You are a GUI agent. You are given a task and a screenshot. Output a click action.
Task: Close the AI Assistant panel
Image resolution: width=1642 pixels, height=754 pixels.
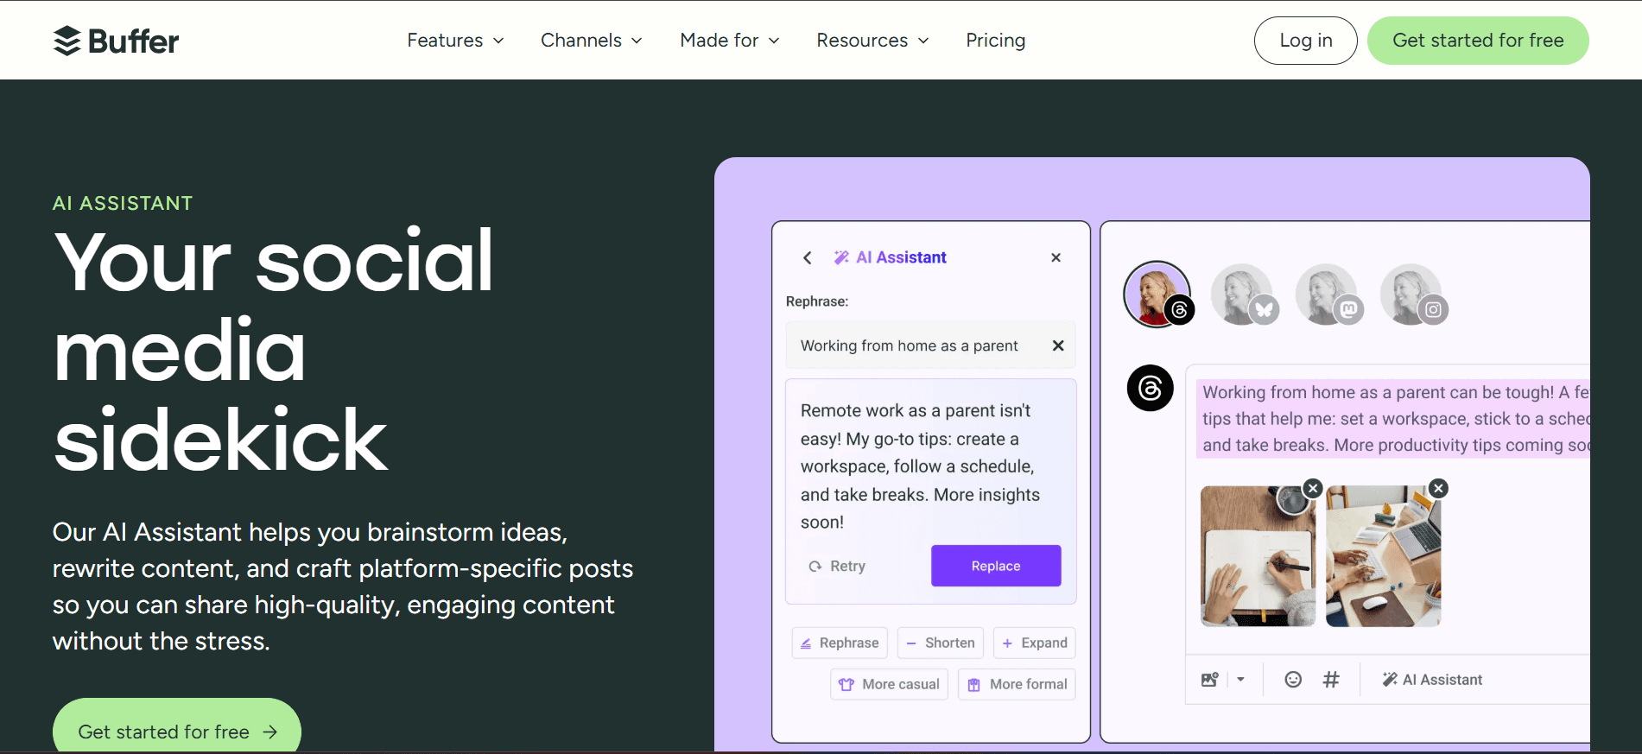(1056, 257)
